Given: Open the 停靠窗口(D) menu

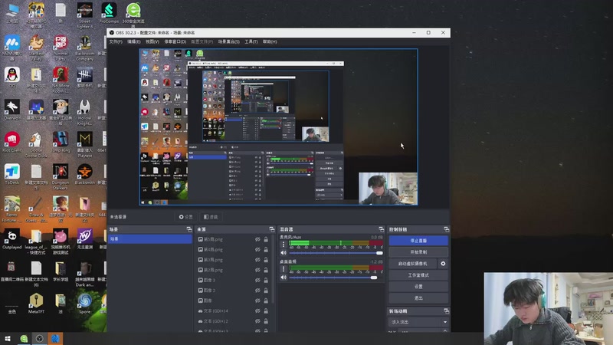Looking at the screenshot, I should coord(175,41).
